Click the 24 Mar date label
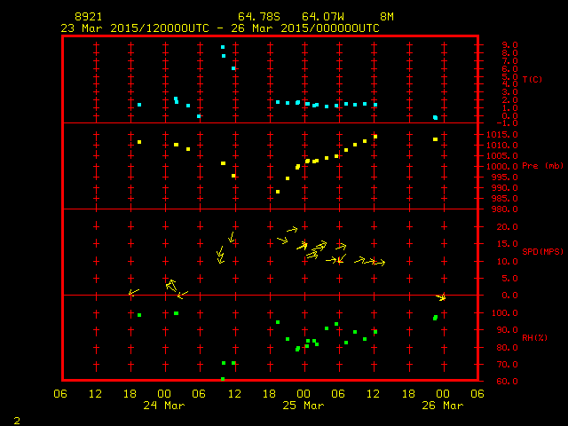The width and height of the screenshot is (568, 426). tap(163, 405)
